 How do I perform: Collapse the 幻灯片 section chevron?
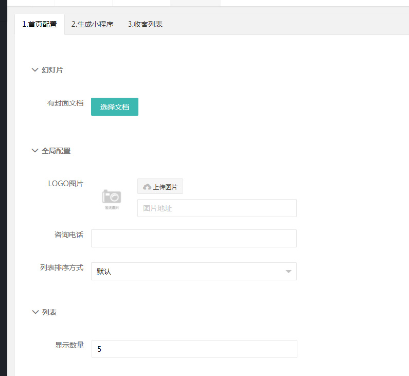[35, 70]
